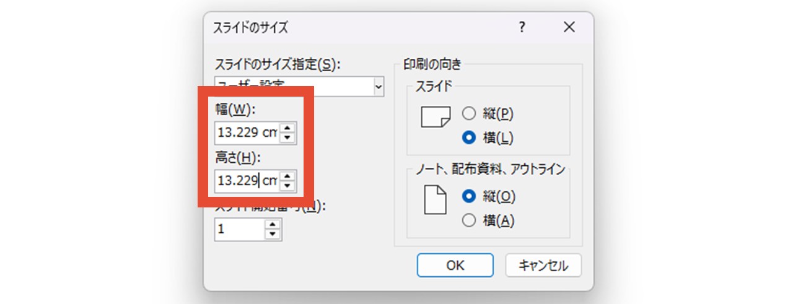Increase height using the up spinner arrow
The width and height of the screenshot is (793, 304).
click(x=288, y=176)
